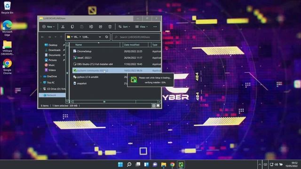This screenshot has height=169, width=301.
Task: Open Task View on taskbar
Action: tap(138, 164)
